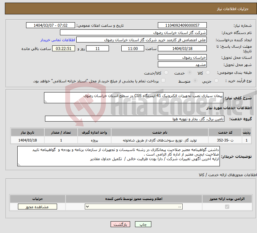Click the resize handle of description textarea

coord(46,102)
